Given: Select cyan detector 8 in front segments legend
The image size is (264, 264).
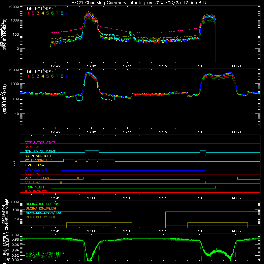Looking at the screenshot, I should click(62, 13).
